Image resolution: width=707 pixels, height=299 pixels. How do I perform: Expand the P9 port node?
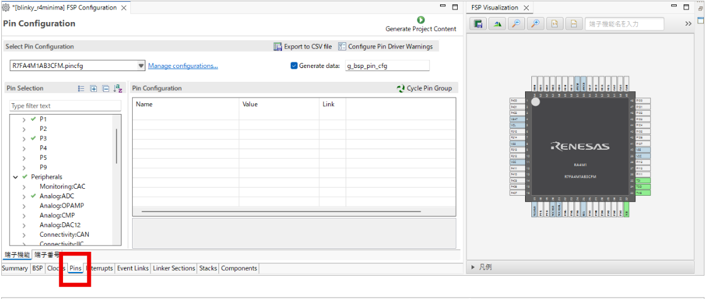tap(24, 167)
